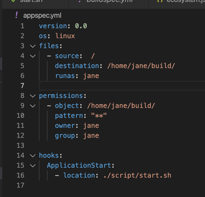Place cursor on the files key

coord(49,46)
